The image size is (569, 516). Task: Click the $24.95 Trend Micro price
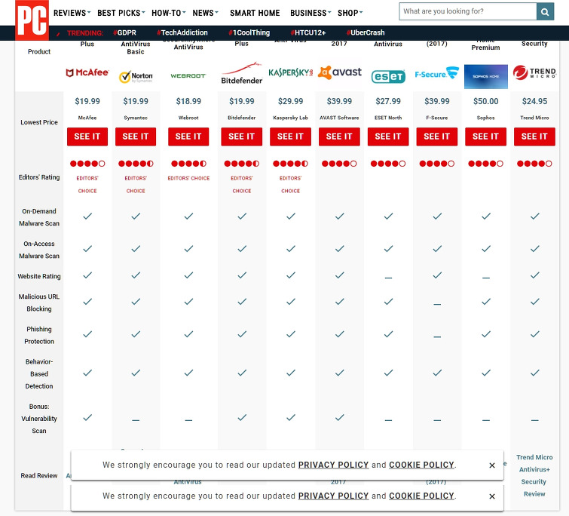[x=534, y=101]
